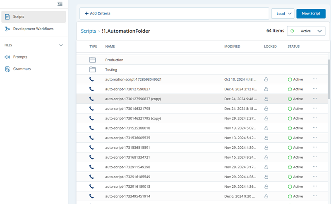
Task: Click the vertical scrollbar of the script list
Action: [x=329, y=79]
